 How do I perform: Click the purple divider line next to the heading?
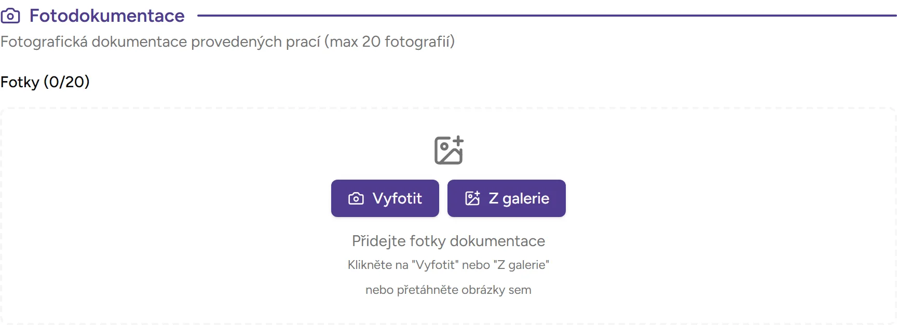[545, 16]
